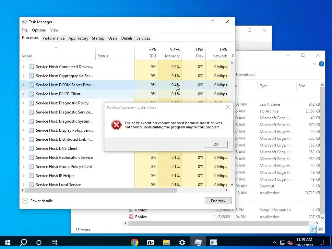Expand Service Host: DHCP Client row
This screenshot has width=332, height=249.
(x=23, y=94)
